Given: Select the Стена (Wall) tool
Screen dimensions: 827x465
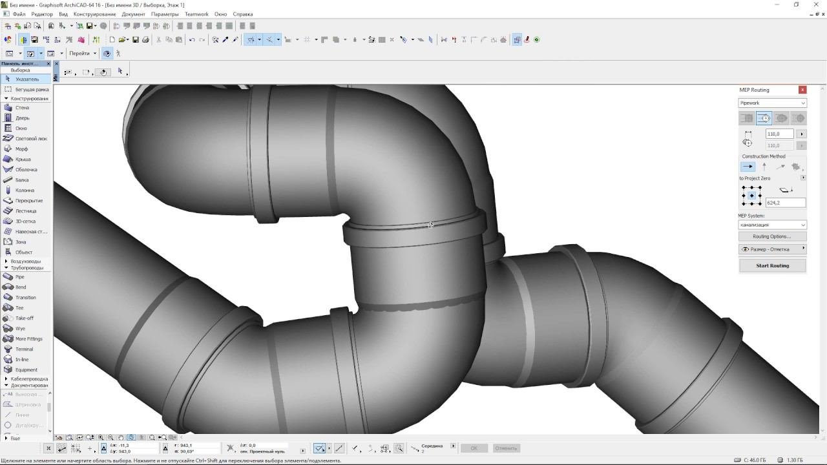Looking at the screenshot, I should (x=22, y=108).
